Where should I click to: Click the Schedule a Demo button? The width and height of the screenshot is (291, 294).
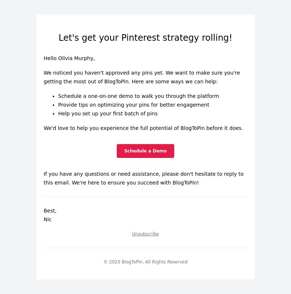pyautogui.click(x=145, y=151)
